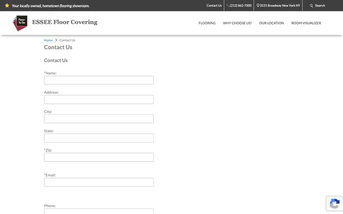The height and width of the screenshot is (214, 343).
Task: Open the WHY CHOOSE US? menu item
Action: pyautogui.click(x=237, y=23)
